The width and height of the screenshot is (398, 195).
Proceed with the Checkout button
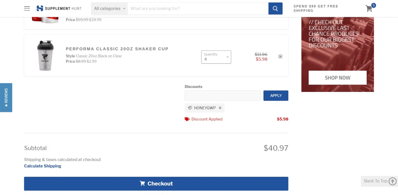pyautogui.click(x=156, y=184)
